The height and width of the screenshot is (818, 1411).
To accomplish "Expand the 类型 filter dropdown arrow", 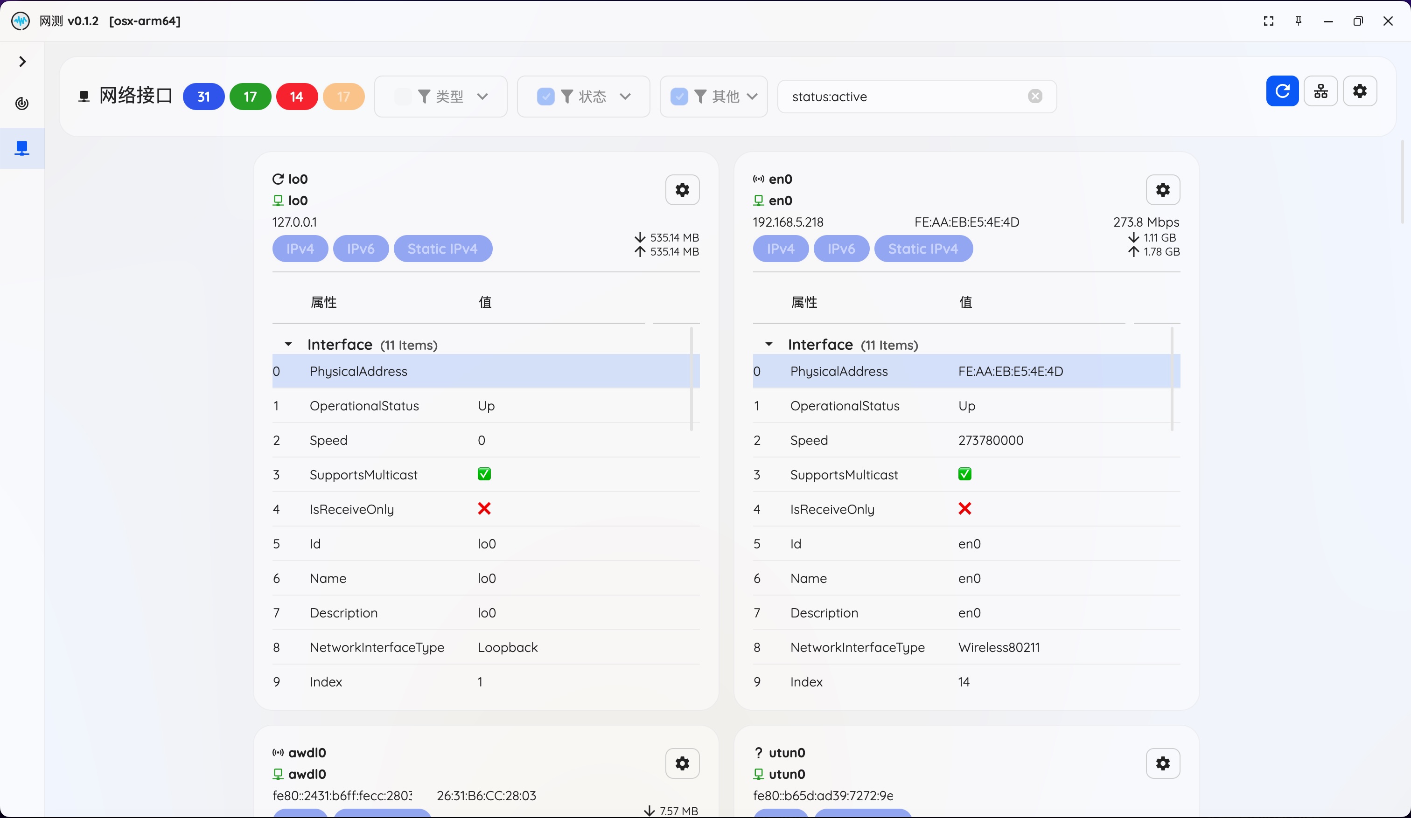I will tap(482, 97).
